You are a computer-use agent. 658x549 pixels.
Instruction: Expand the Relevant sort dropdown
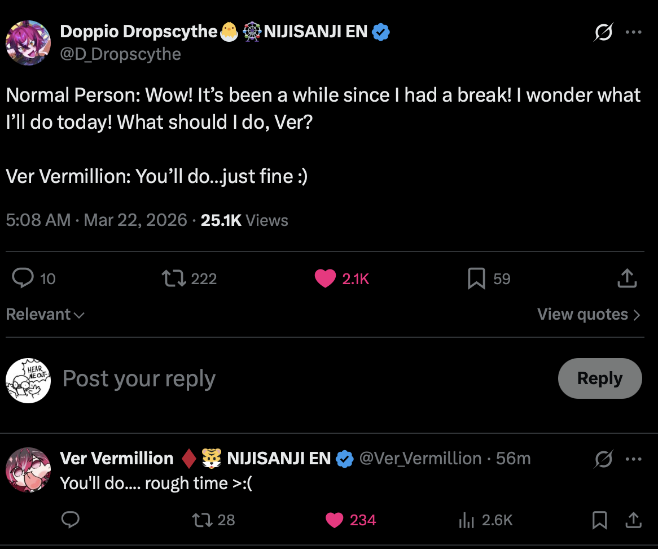(45, 314)
